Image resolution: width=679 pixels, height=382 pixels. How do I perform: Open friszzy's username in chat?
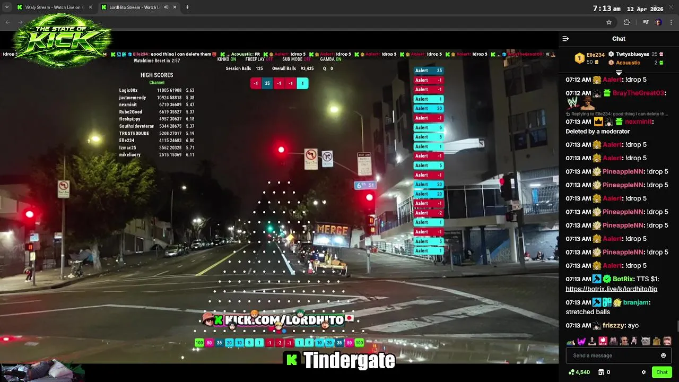click(x=614, y=326)
